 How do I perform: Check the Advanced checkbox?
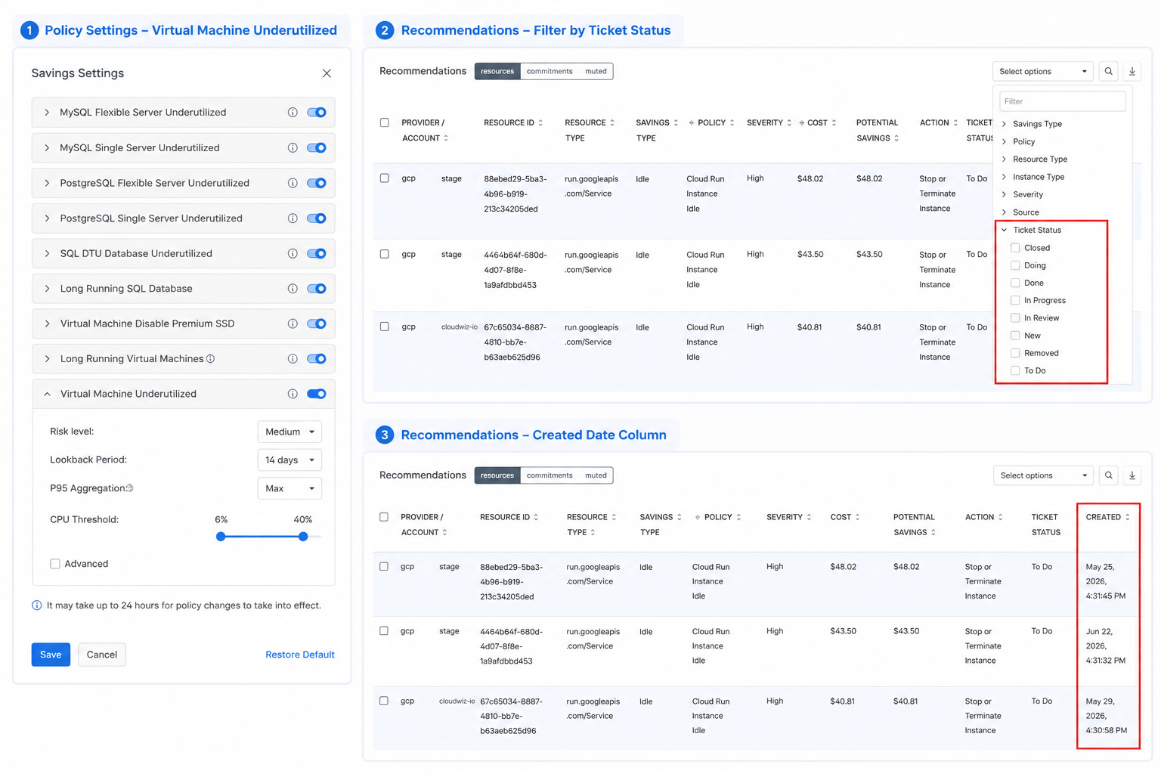(55, 564)
